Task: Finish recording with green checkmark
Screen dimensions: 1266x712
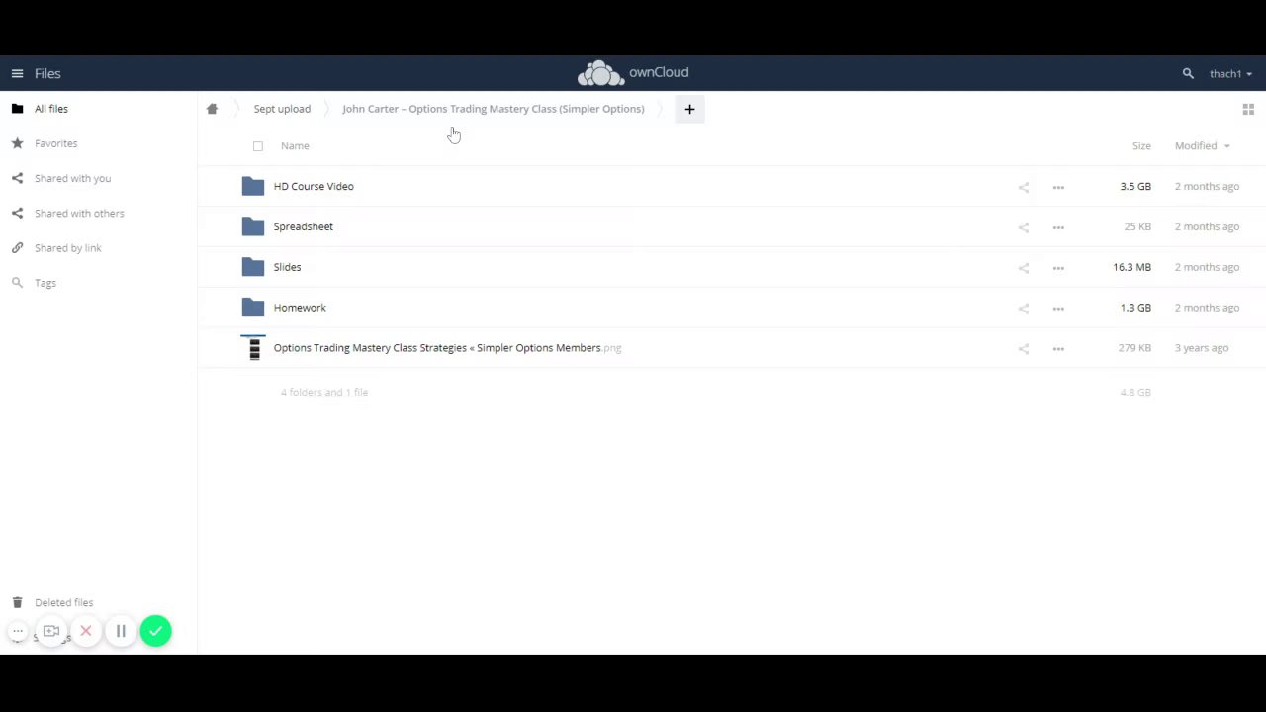Action: tap(155, 631)
